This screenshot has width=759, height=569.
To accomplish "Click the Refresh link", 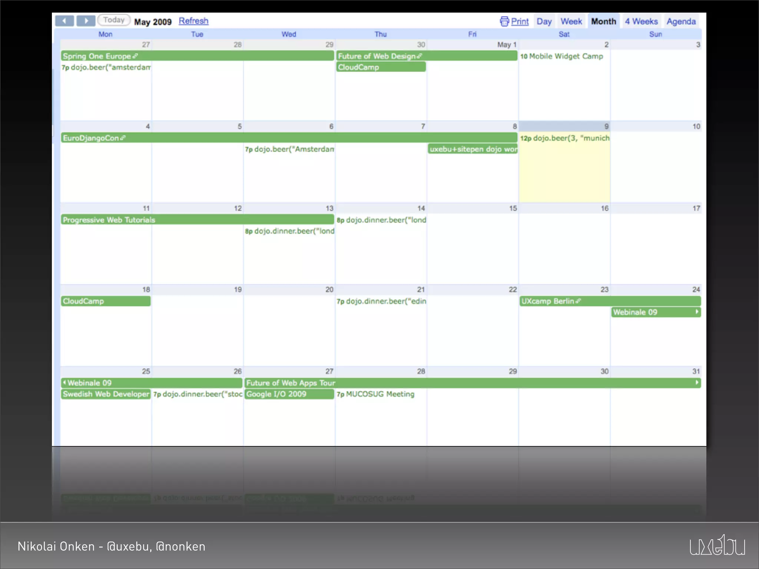I will (x=193, y=21).
